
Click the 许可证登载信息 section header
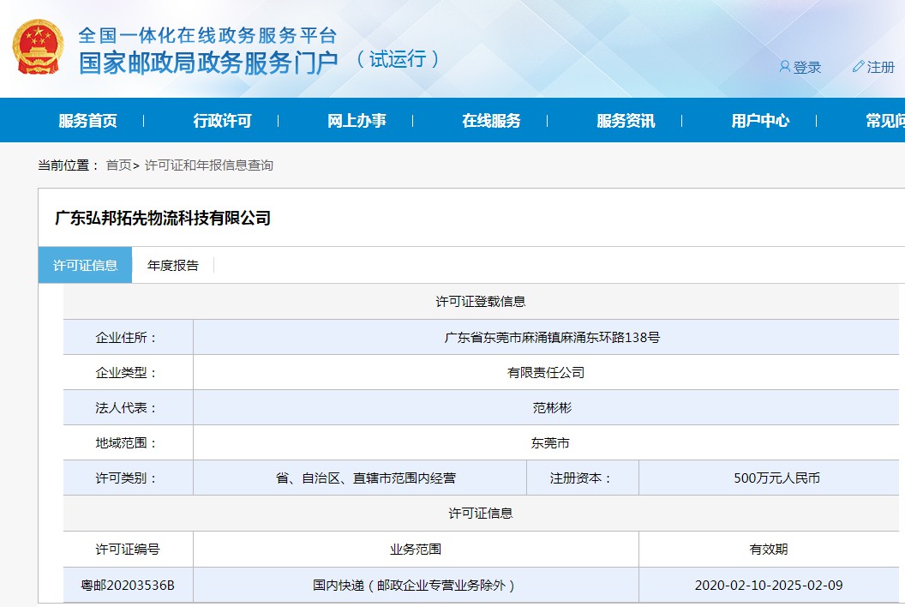tap(480, 302)
